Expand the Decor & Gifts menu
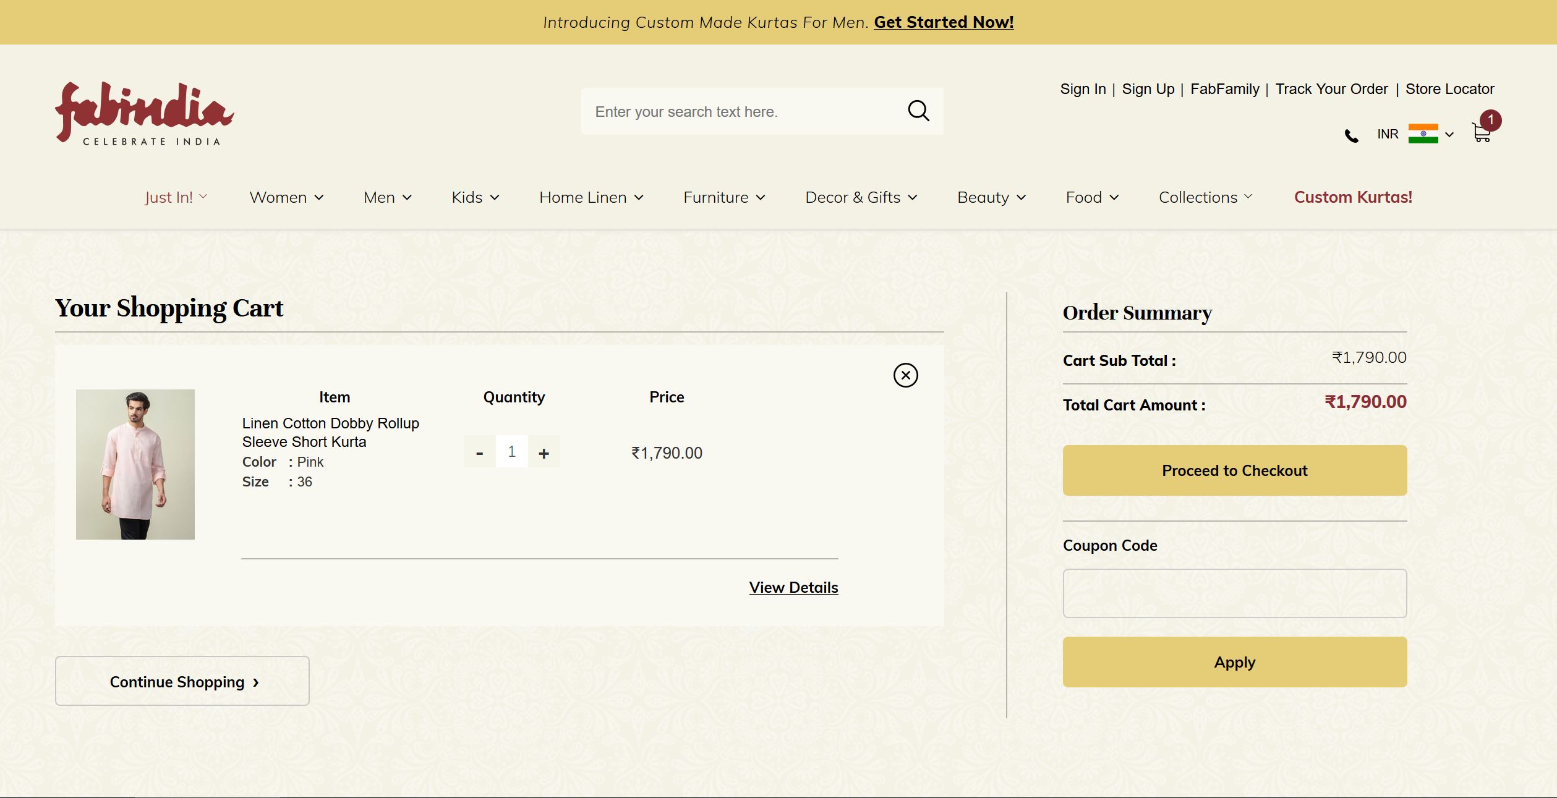 pos(861,197)
